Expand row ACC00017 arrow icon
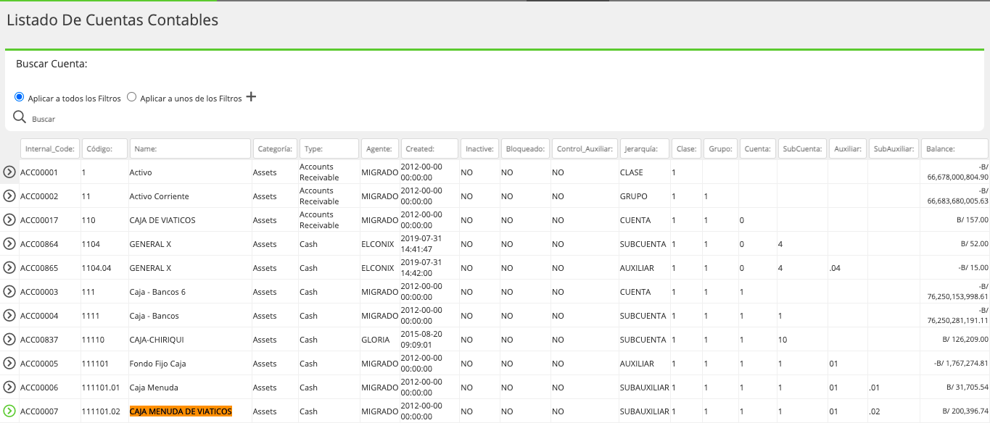990x423 pixels. coord(9,220)
